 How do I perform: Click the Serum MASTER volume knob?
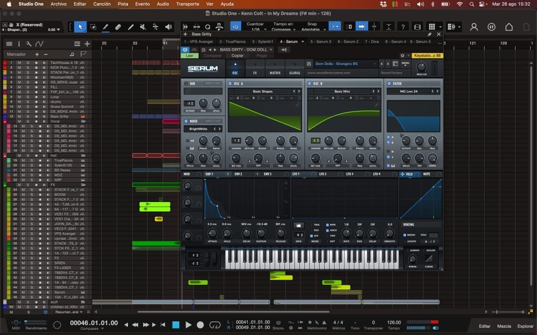point(421,66)
